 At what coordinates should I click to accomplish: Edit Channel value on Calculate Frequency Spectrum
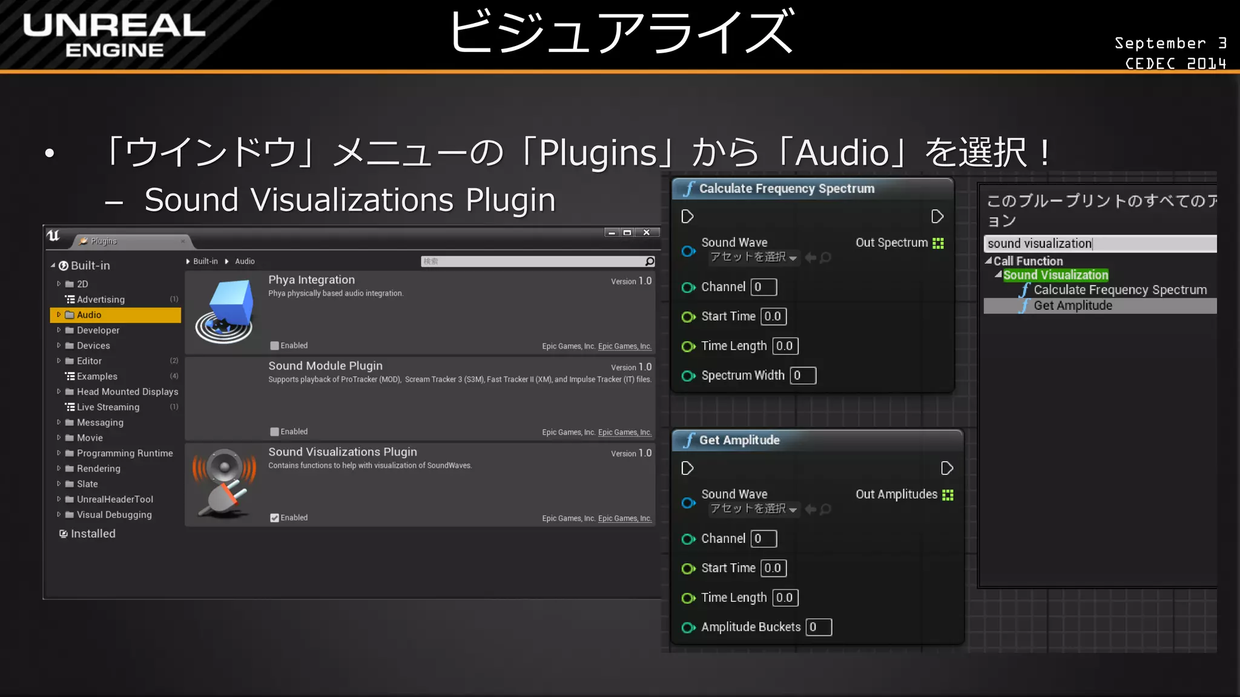tap(763, 287)
